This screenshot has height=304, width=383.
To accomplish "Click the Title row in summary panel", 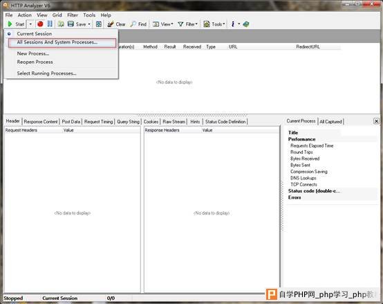I will [x=293, y=133].
